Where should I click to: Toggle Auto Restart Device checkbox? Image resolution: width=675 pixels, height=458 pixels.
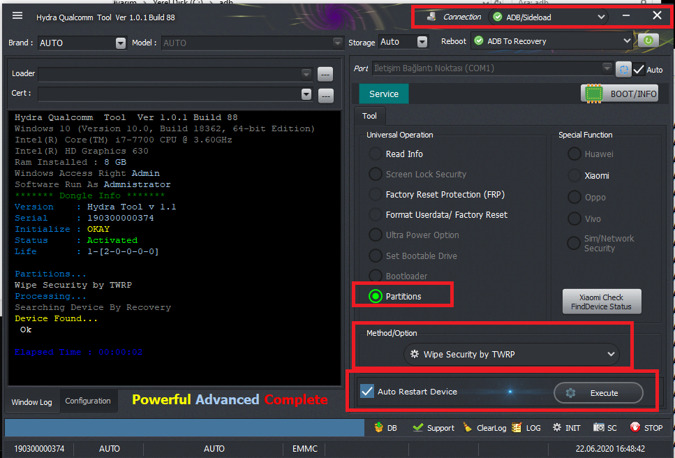click(x=366, y=391)
